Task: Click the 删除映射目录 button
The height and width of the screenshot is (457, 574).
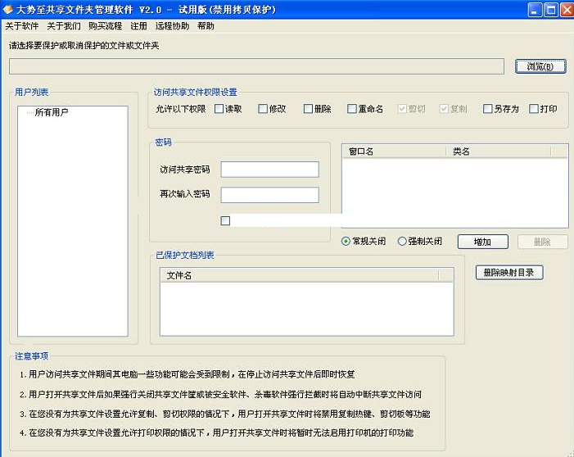Action: point(508,273)
